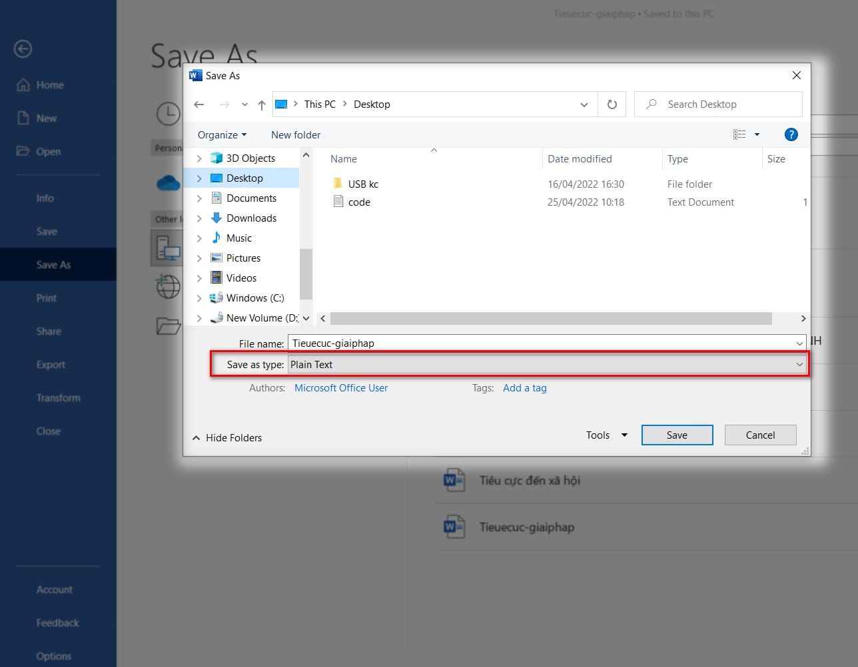Click the Cancel button
The image size is (858, 667).
760,435
